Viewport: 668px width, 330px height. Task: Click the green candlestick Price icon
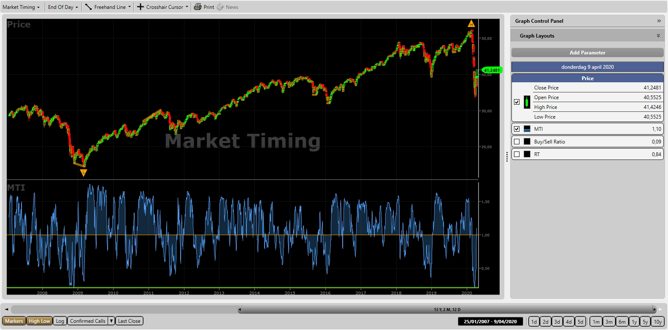point(527,102)
